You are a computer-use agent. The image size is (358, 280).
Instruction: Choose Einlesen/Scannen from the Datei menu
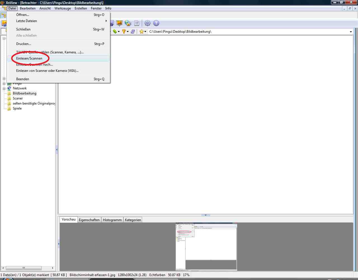click(x=29, y=58)
